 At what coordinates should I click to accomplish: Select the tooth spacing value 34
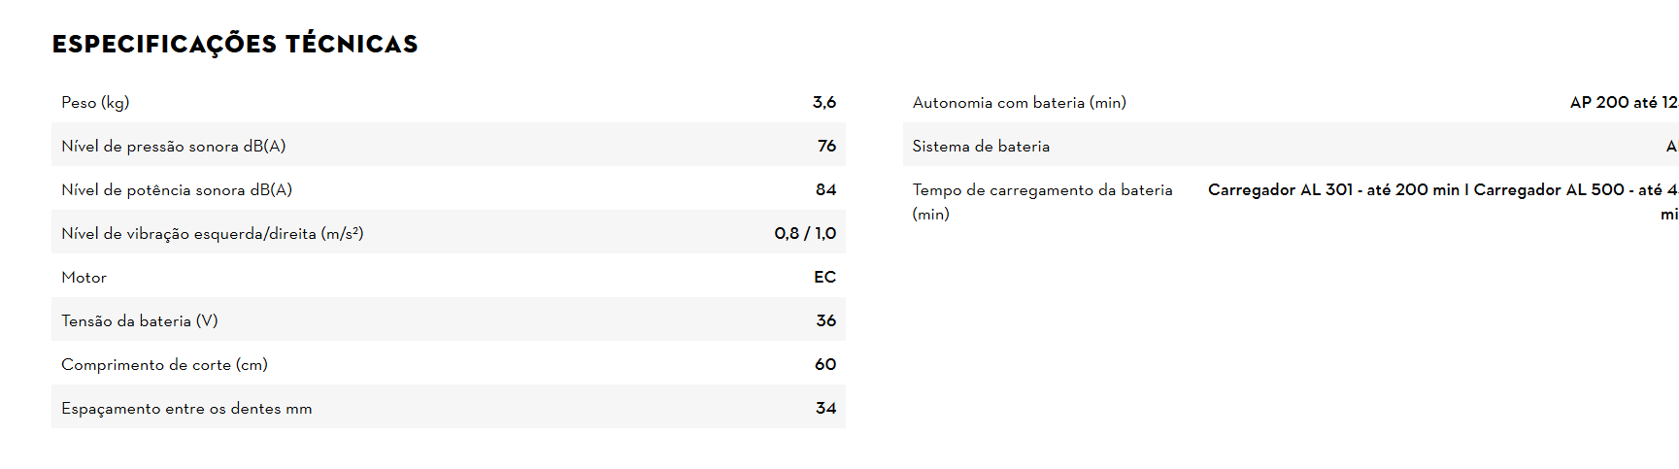coord(825,408)
